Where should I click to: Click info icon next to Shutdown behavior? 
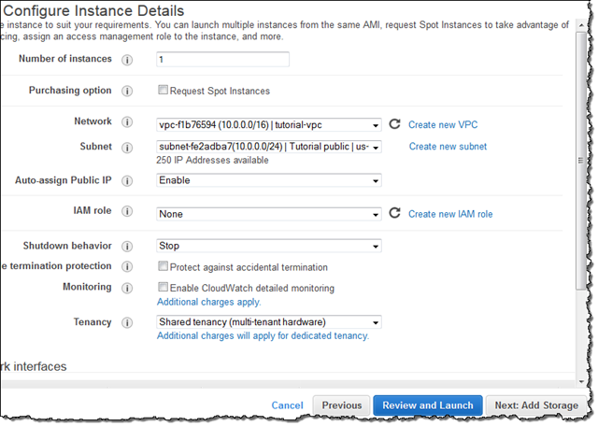(127, 247)
